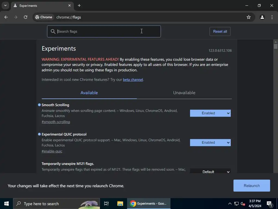Click the Smooth Scrolling heading

pos(55,105)
